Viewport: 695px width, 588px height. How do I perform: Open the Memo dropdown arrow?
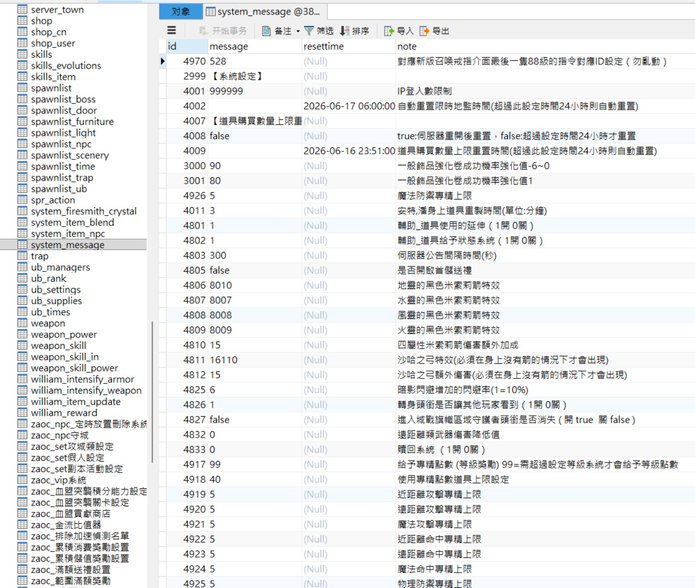point(298,31)
